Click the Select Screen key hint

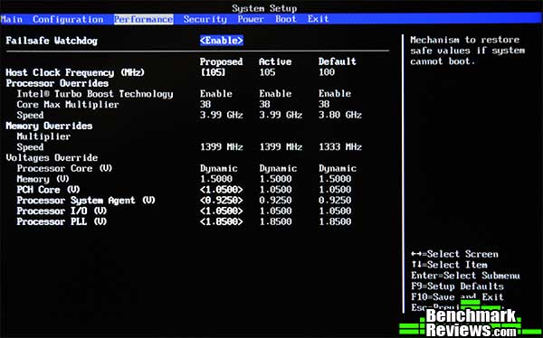tap(454, 254)
